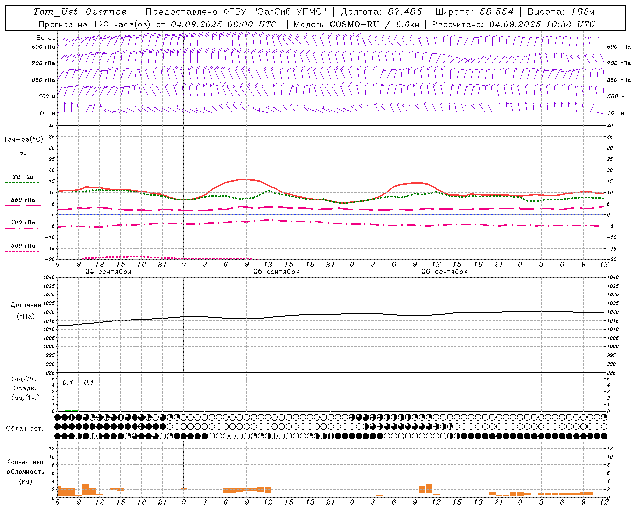This screenshot has height=506, width=633.
Task: Click the 04 сентября date label
Action: pyautogui.click(x=108, y=272)
